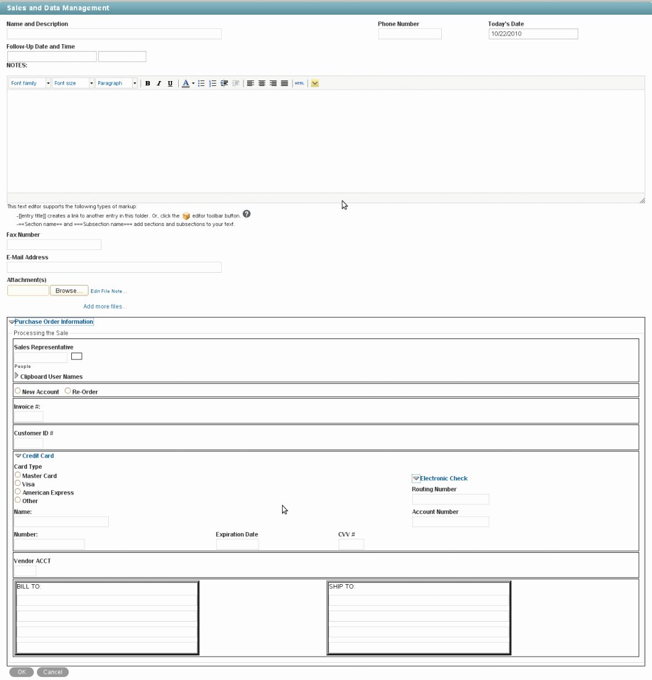The width and height of the screenshot is (652, 680).
Task: Insert a numbered list
Action: coord(213,84)
